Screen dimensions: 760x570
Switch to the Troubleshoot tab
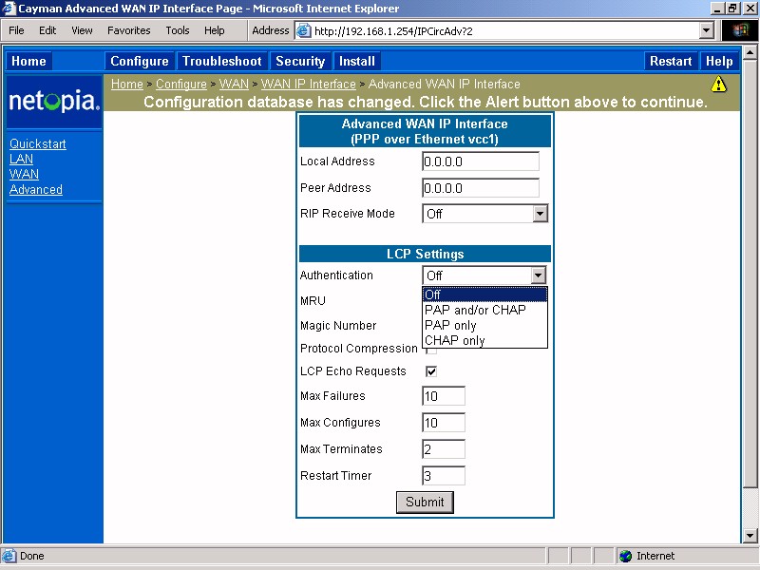click(221, 61)
